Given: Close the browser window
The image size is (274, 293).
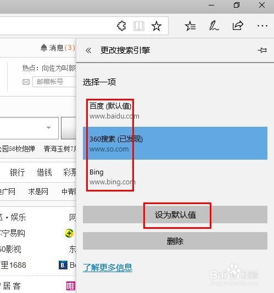Looking at the screenshot, I should click(x=262, y=5).
